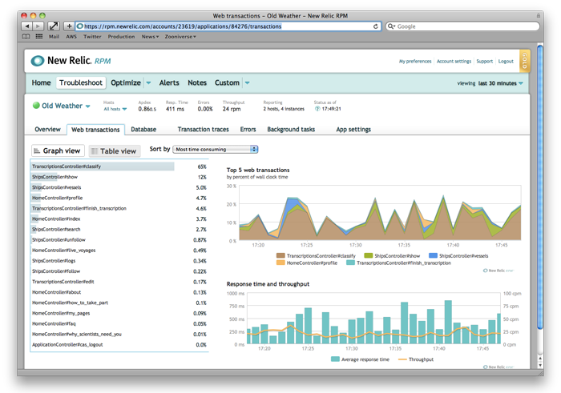
Task: Click the Safari forward arrow button
Action: 38,26
